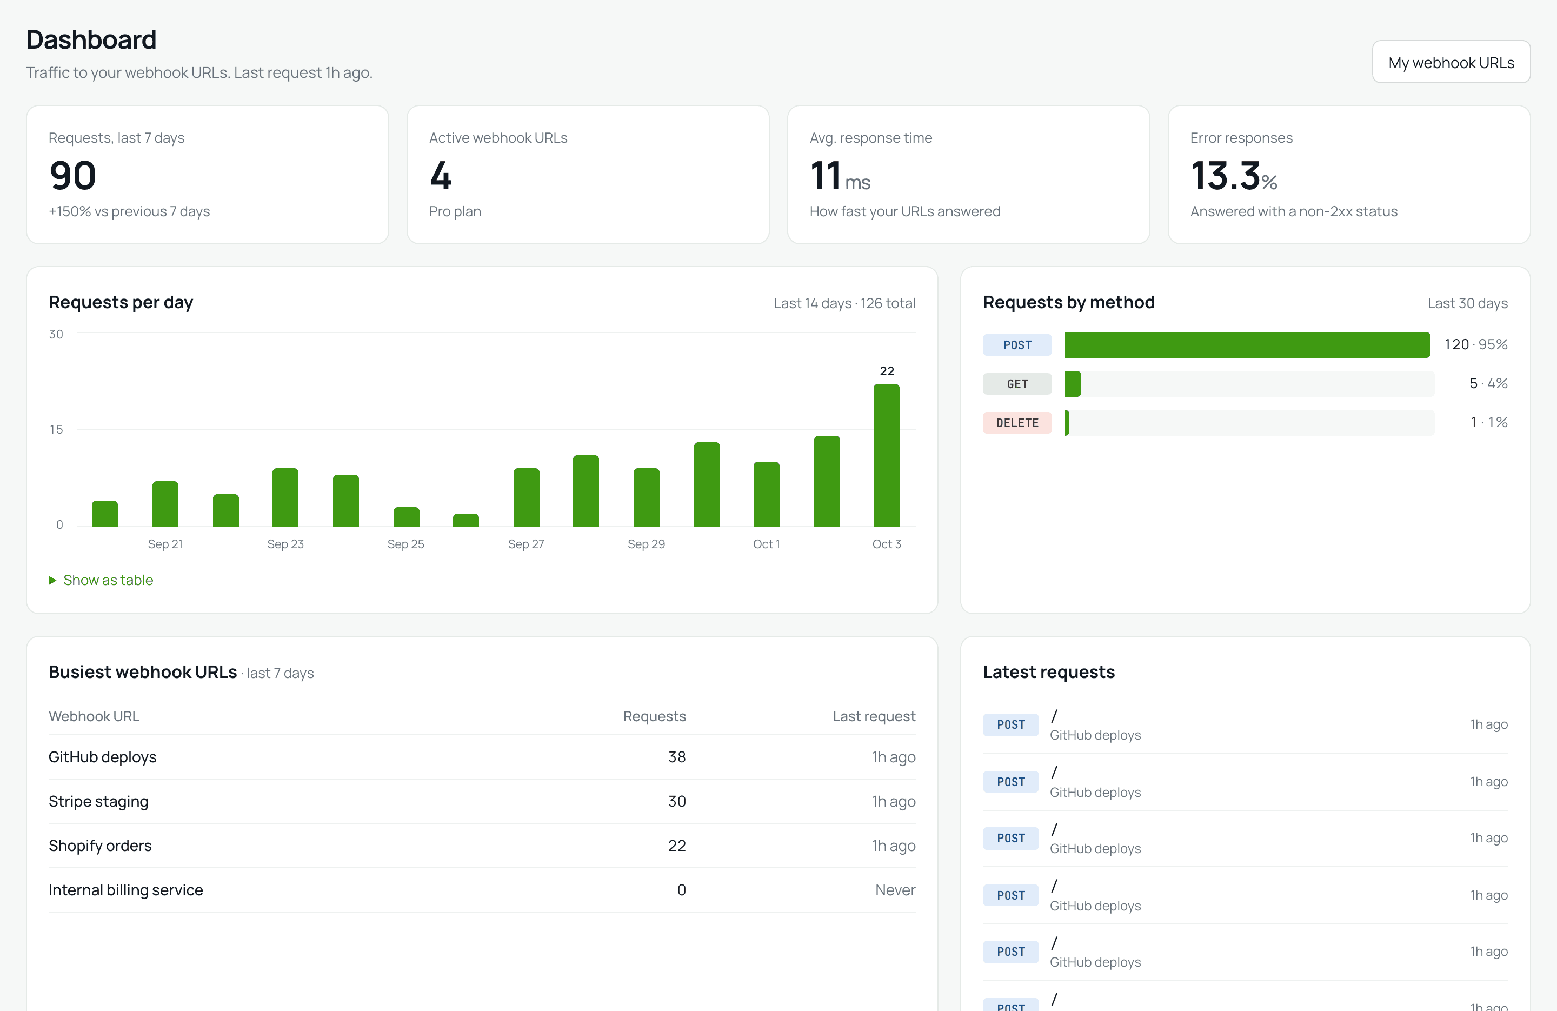Viewport: 1557px width, 1011px height.
Task: Click the Active webhook URLs value 4
Action: [440, 175]
